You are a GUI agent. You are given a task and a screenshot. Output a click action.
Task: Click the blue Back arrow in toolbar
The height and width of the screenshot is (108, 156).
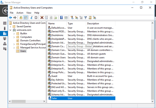[10, 18]
